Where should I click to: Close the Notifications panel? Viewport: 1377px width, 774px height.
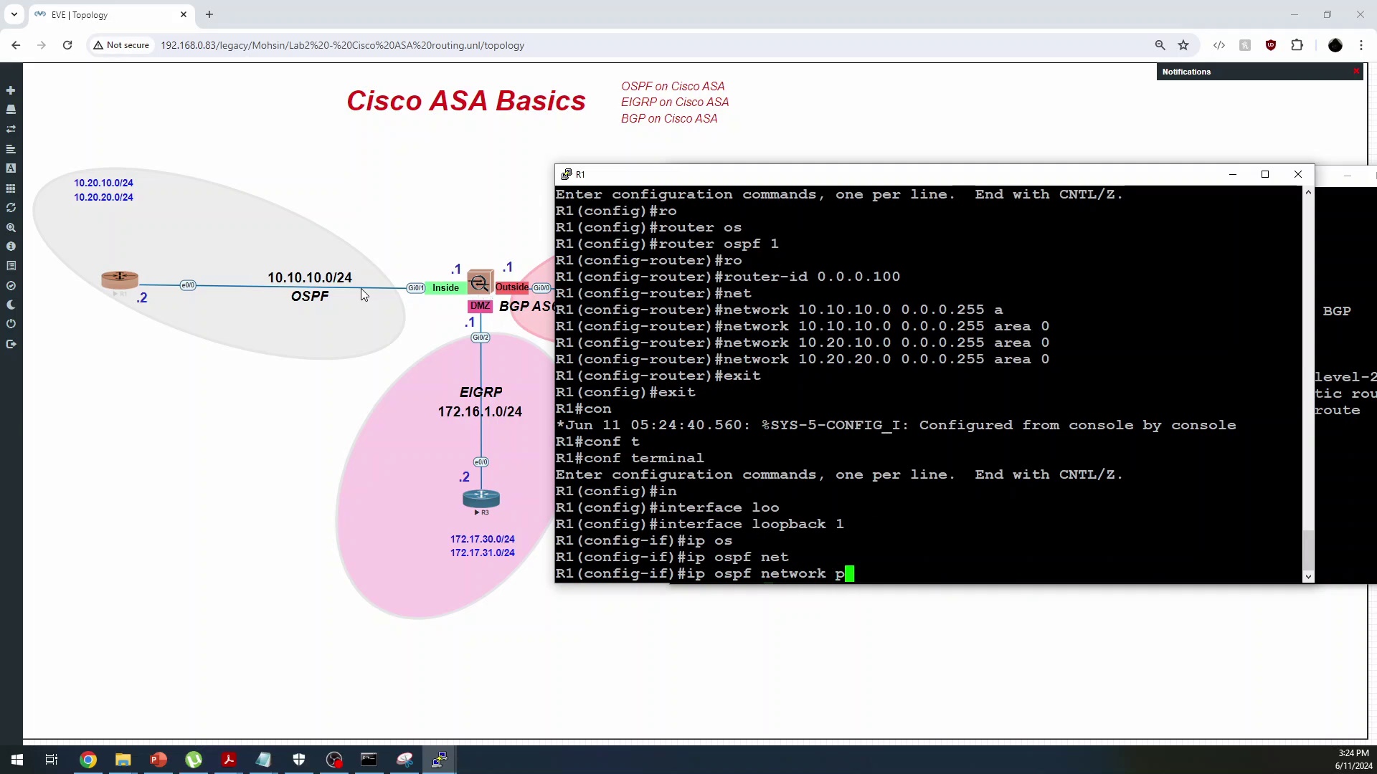pyautogui.click(x=1356, y=71)
